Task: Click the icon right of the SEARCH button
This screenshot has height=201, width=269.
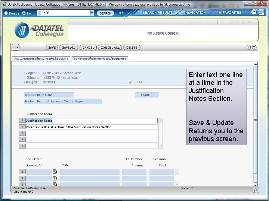Action: [x=121, y=13]
